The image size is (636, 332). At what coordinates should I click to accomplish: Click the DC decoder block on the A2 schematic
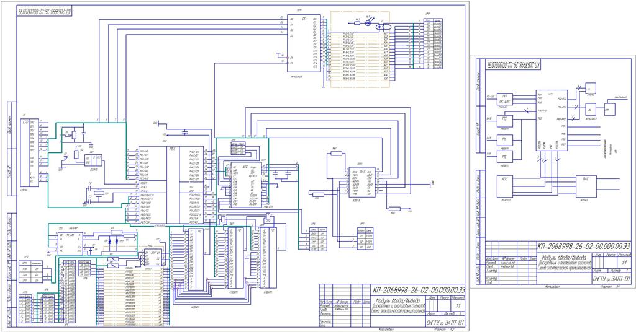click(303, 44)
